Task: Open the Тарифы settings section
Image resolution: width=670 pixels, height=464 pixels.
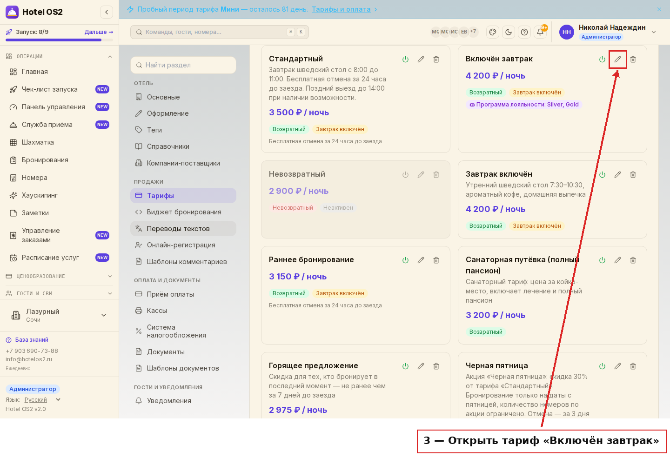Action: click(183, 196)
